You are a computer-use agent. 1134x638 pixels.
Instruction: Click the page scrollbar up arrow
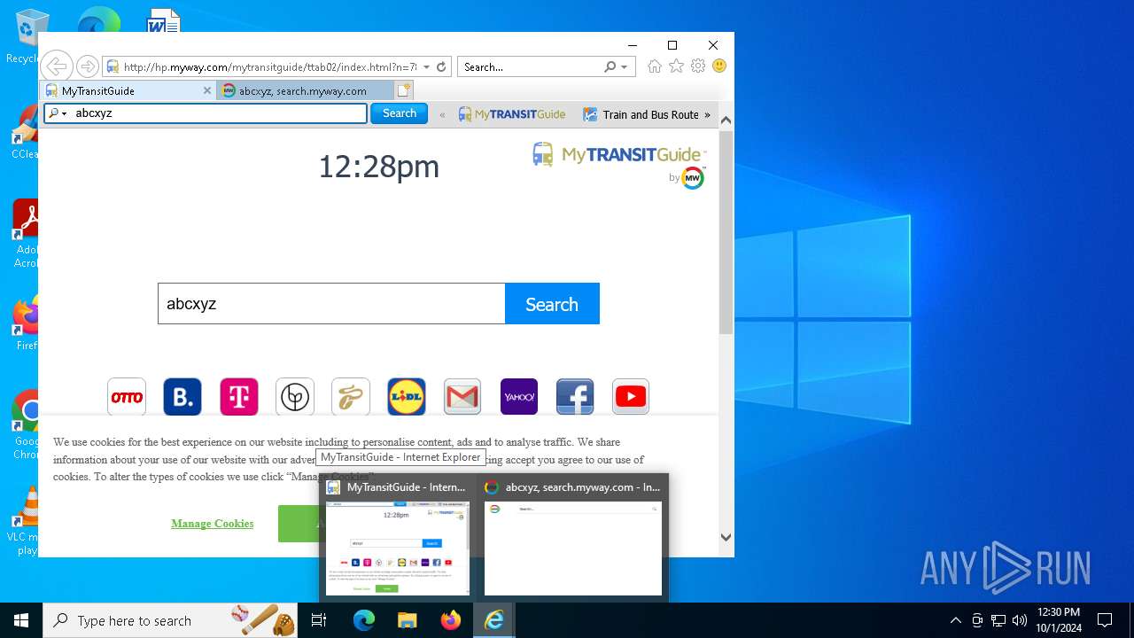pyautogui.click(x=726, y=121)
